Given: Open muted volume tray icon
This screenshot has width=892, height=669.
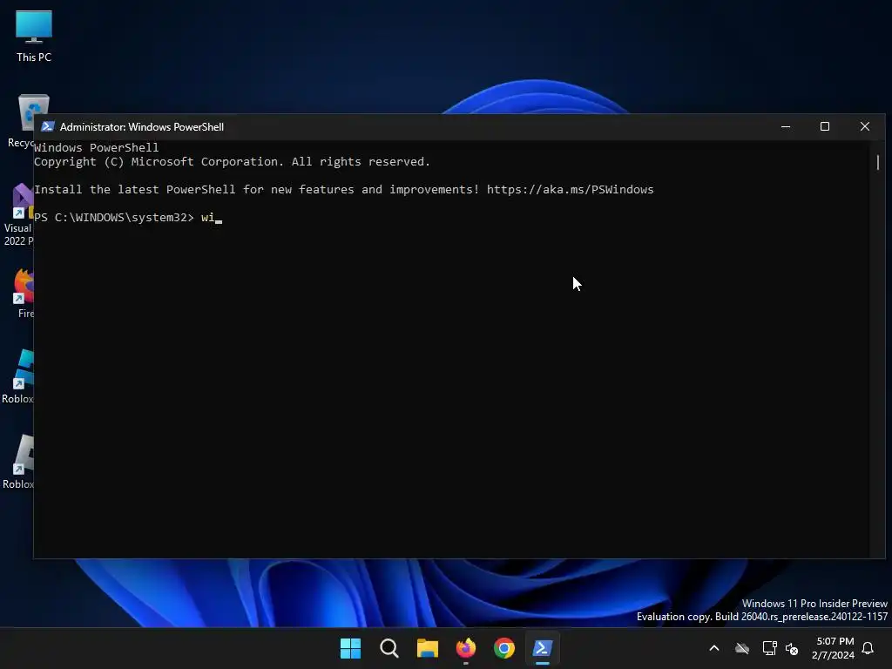Looking at the screenshot, I should (x=792, y=648).
